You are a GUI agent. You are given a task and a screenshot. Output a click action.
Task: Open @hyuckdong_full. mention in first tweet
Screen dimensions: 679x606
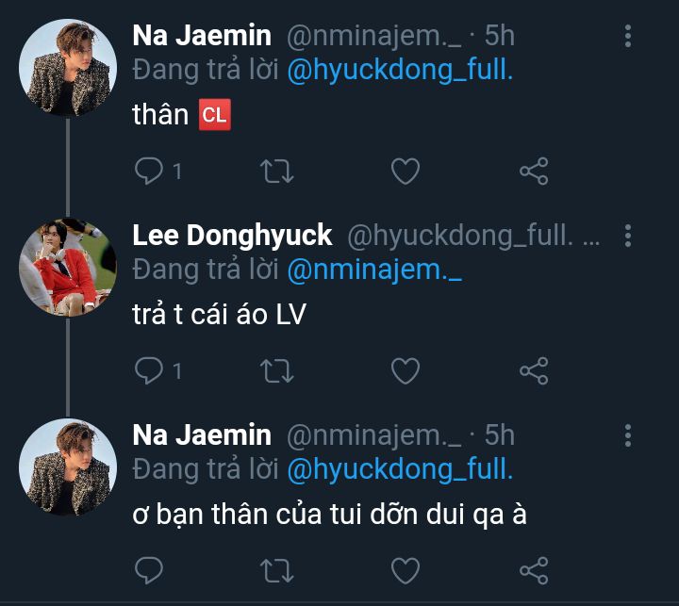tap(400, 71)
